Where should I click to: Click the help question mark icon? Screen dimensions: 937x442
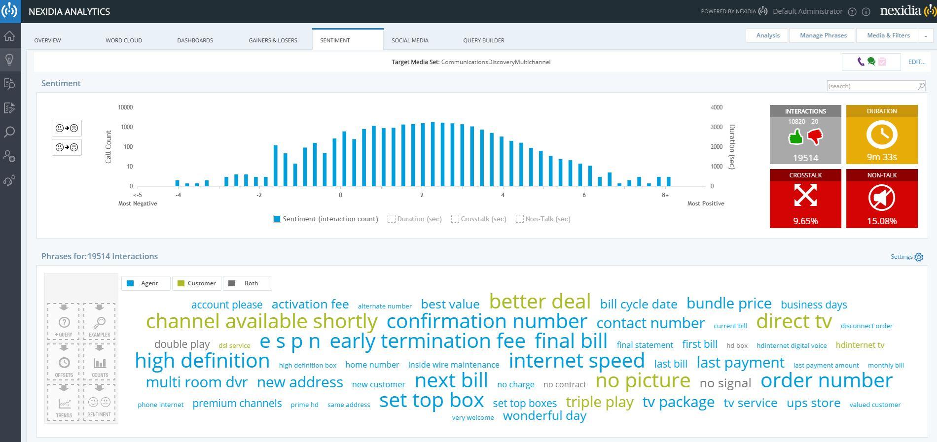(x=852, y=12)
